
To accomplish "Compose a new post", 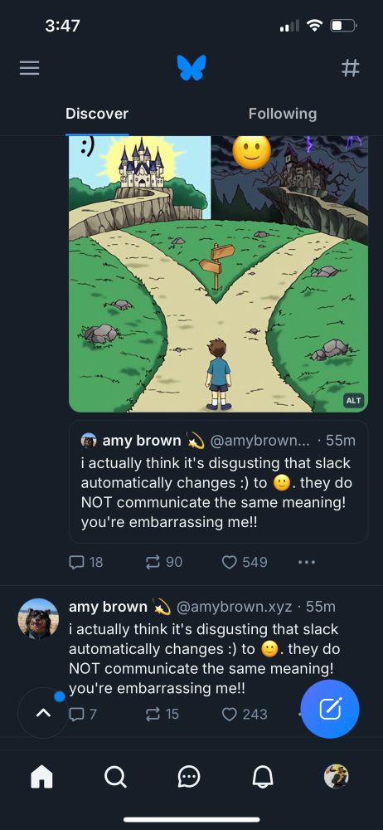I will point(330,709).
